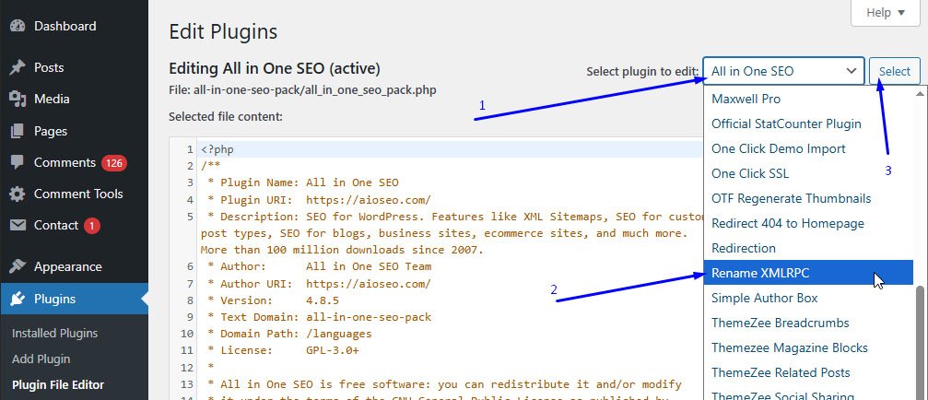Open the Add Plugin submenu link
This screenshot has width=928, height=400.
tap(41, 359)
